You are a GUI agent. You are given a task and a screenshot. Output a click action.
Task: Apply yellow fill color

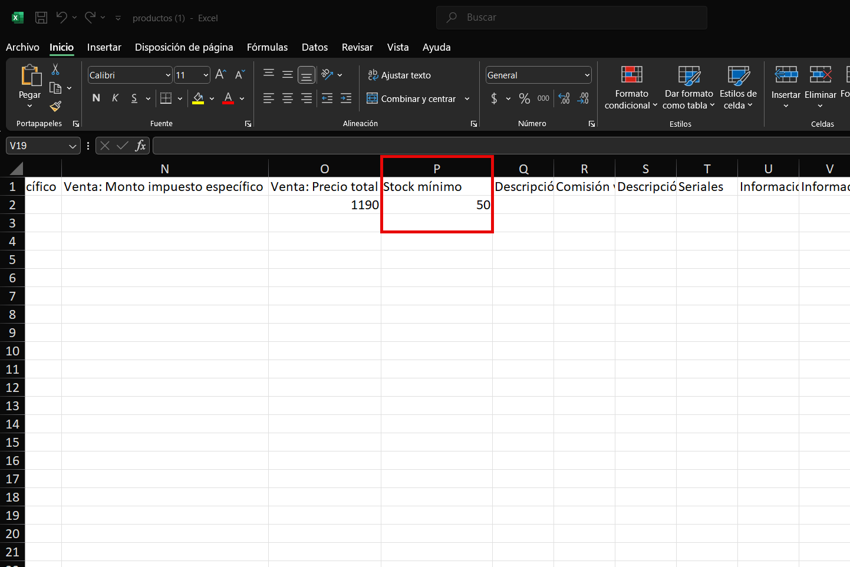point(198,98)
